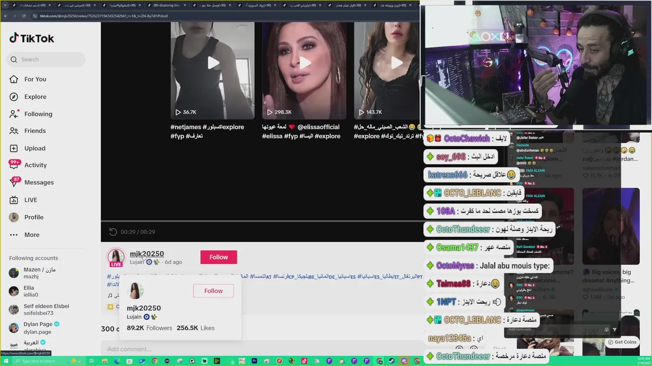Open Premiere Pro from taskbar
The image size is (652, 366).
click(x=255, y=361)
